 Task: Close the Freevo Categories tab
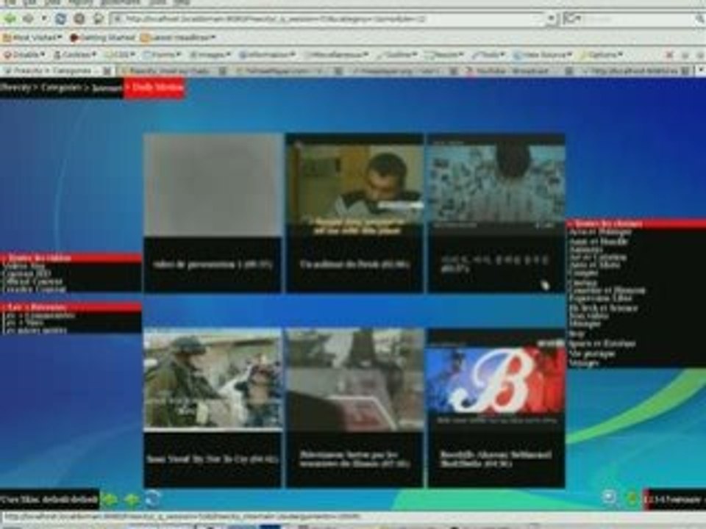click(107, 71)
